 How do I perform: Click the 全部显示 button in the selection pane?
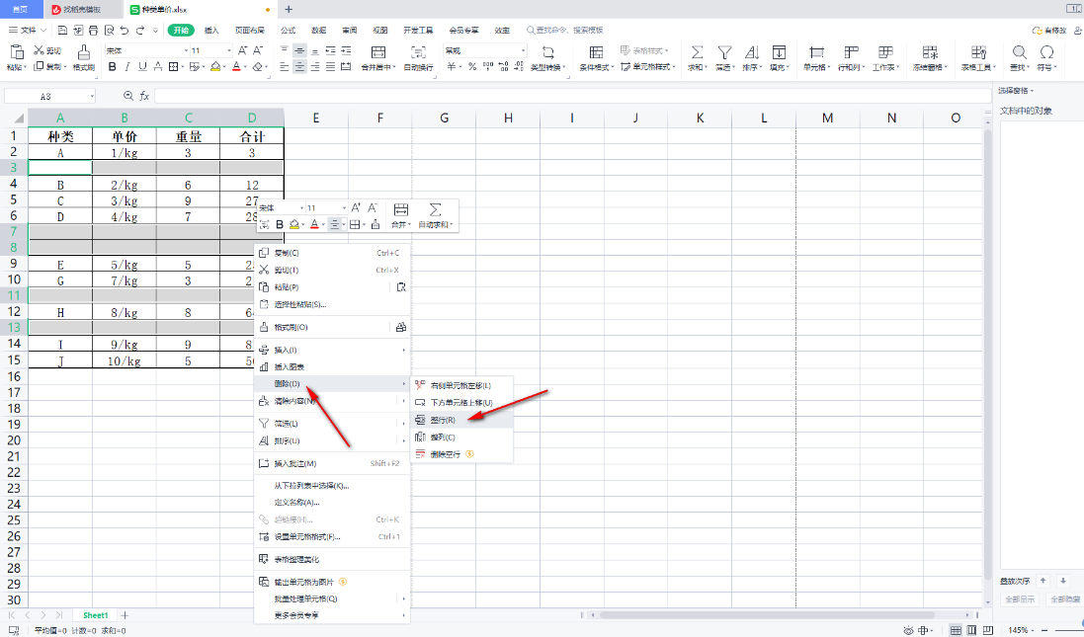click(x=1020, y=599)
